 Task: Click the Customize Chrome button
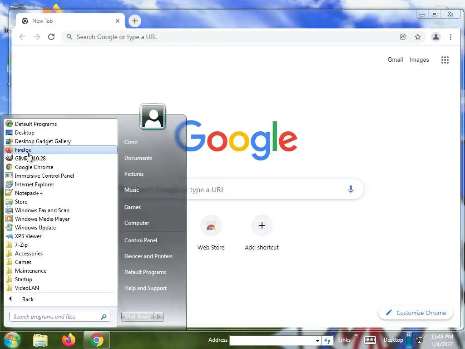pyautogui.click(x=416, y=313)
